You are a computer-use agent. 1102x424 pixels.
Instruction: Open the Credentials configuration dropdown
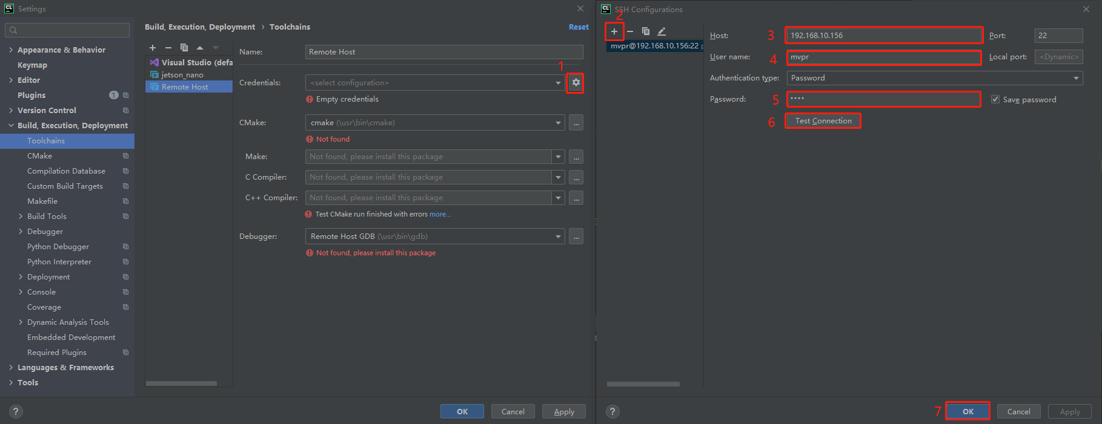point(558,83)
